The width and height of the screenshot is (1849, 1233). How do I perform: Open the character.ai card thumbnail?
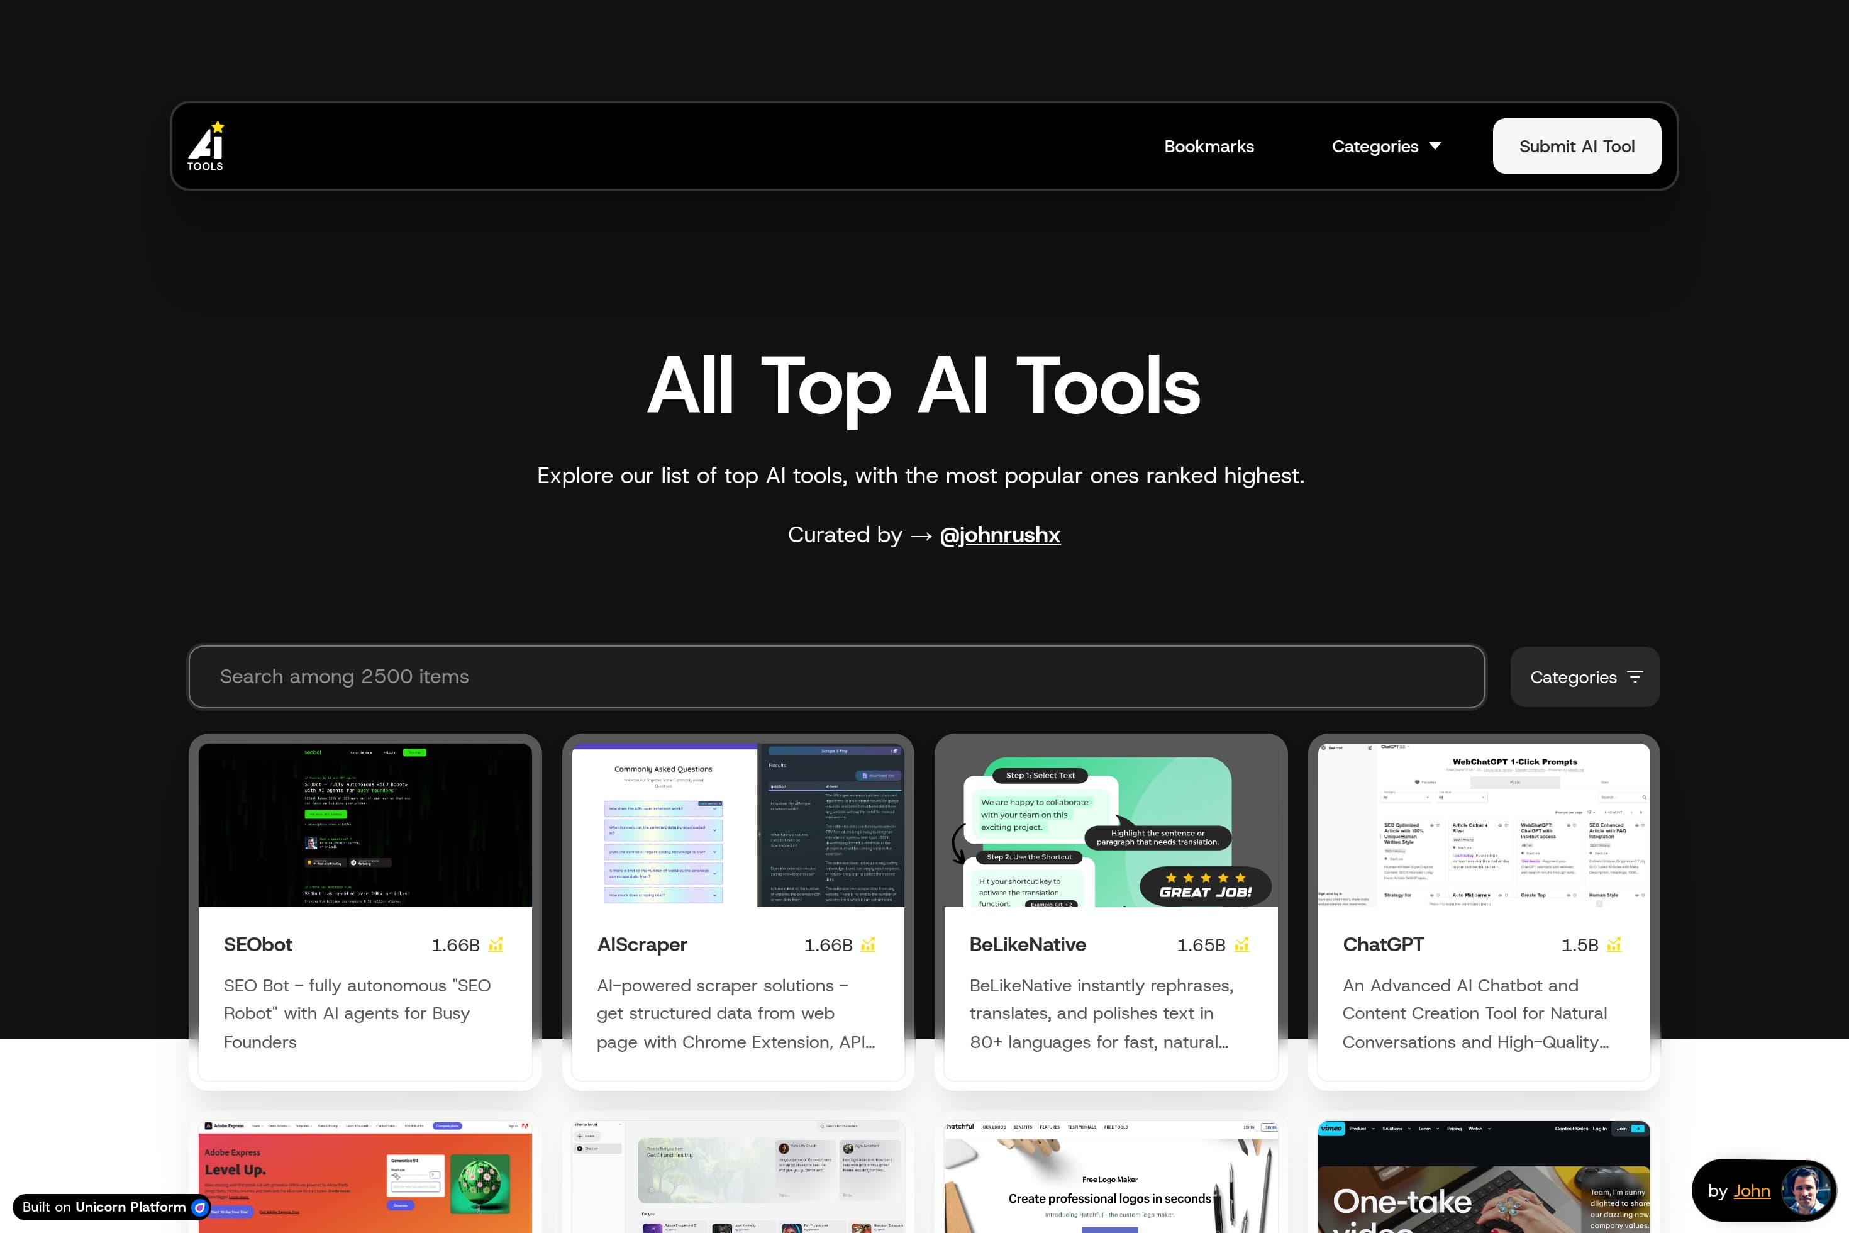pyautogui.click(x=738, y=1177)
